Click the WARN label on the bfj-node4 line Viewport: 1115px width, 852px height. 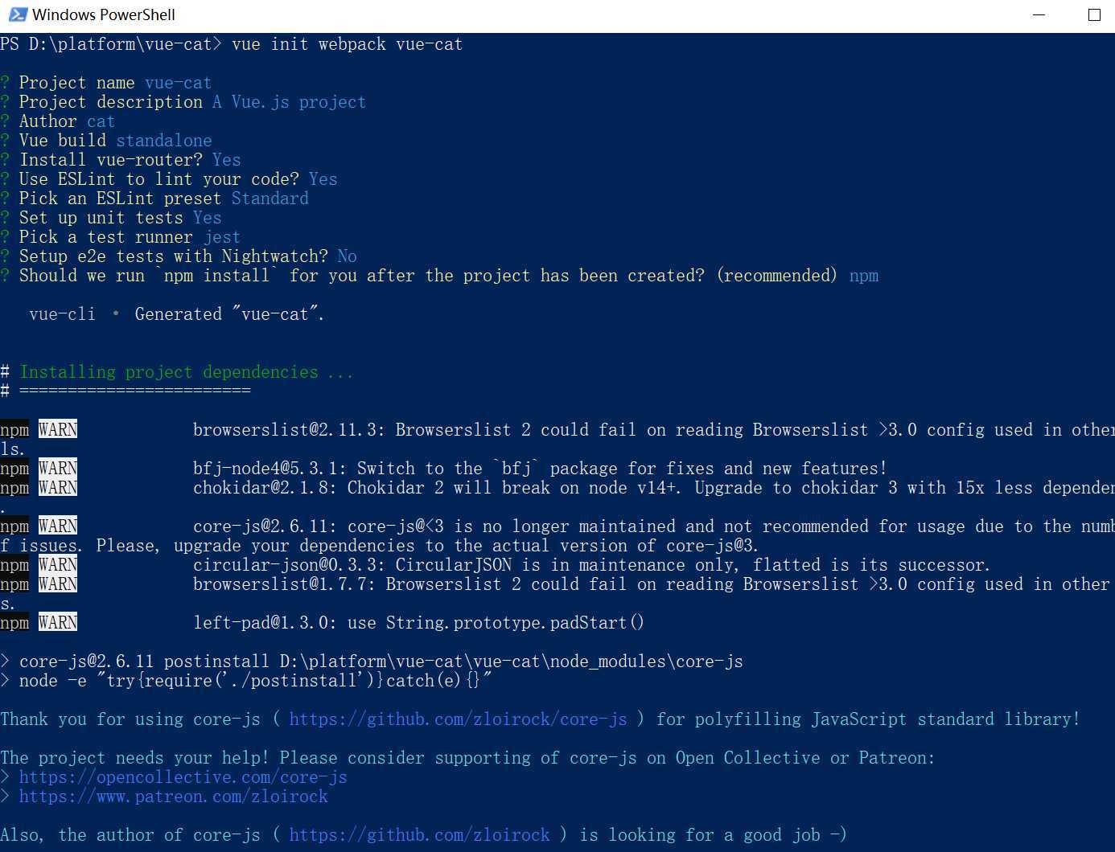(x=58, y=469)
